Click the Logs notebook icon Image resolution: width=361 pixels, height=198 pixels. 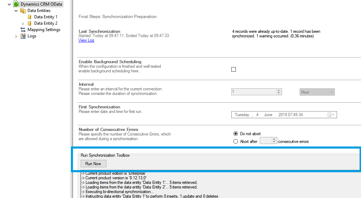(x=23, y=36)
